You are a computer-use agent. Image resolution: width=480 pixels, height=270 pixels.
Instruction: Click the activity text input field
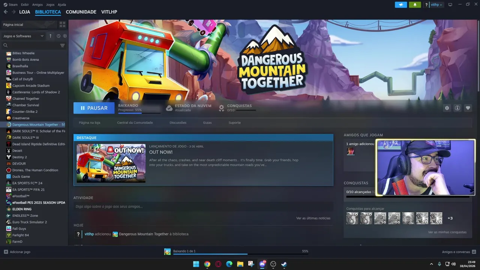tap(203, 207)
